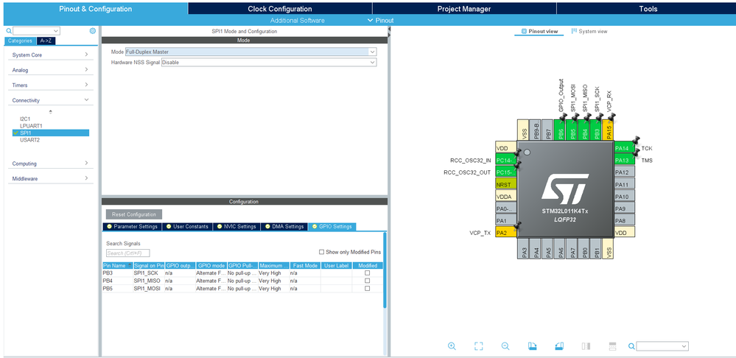The height and width of the screenshot is (358, 736).
Task: Select pin PB4 on the chip
Action: pyautogui.click(x=584, y=129)
